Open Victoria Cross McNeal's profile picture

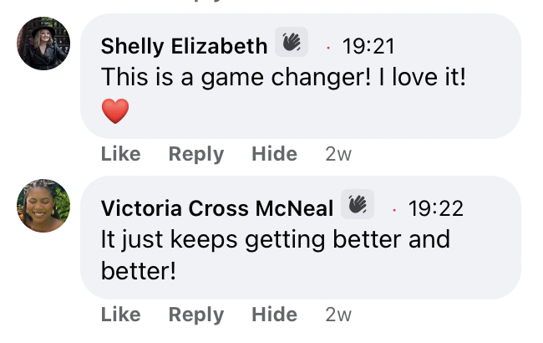[x=43, y=206]
